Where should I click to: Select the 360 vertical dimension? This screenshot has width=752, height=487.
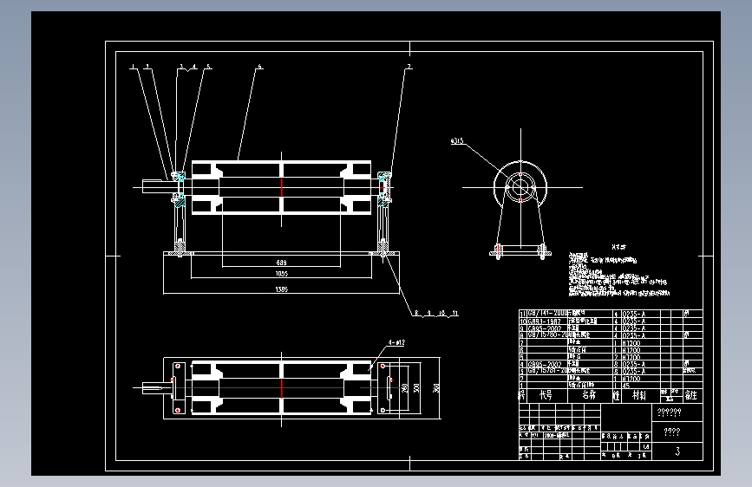[x=436, y=387]
